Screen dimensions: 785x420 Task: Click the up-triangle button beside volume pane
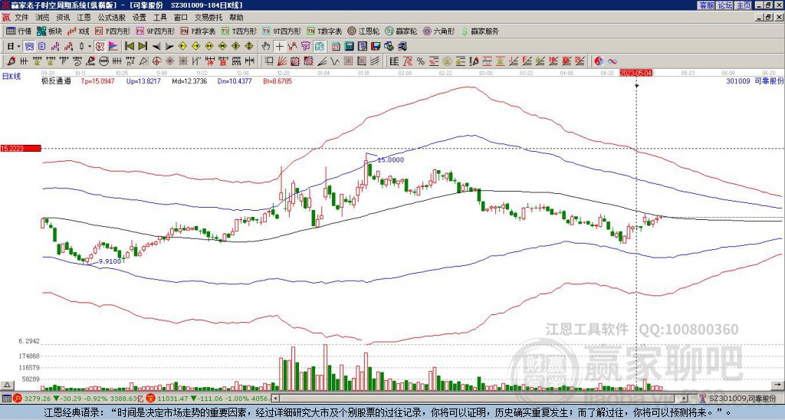click(x=6, y=386)
